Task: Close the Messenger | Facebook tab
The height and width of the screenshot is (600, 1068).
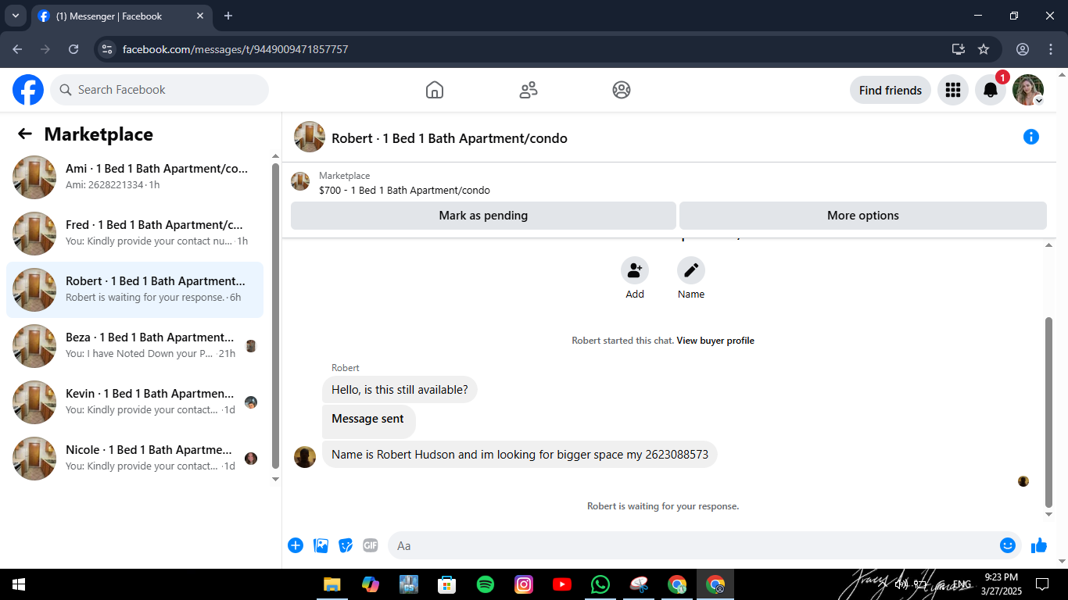Action: tap(200, 16)
